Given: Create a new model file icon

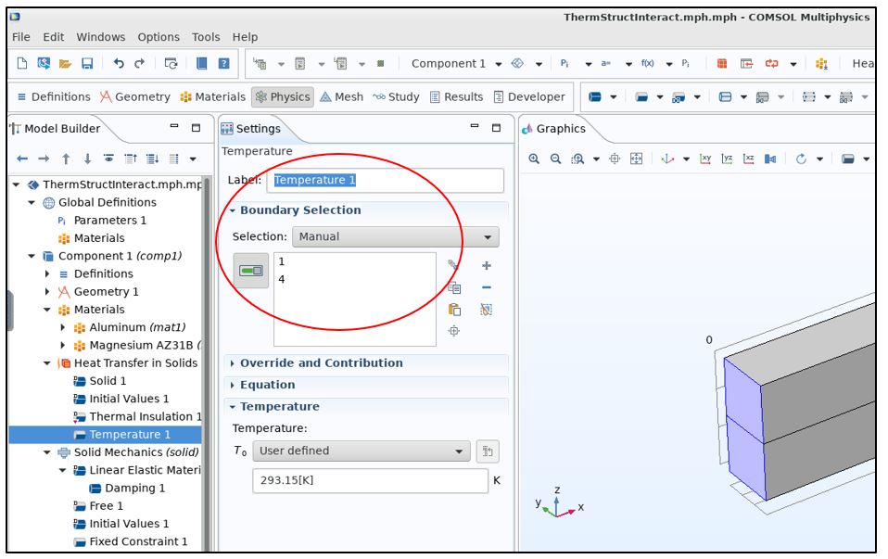Looking at the screenshot, I should click(22, 63).
